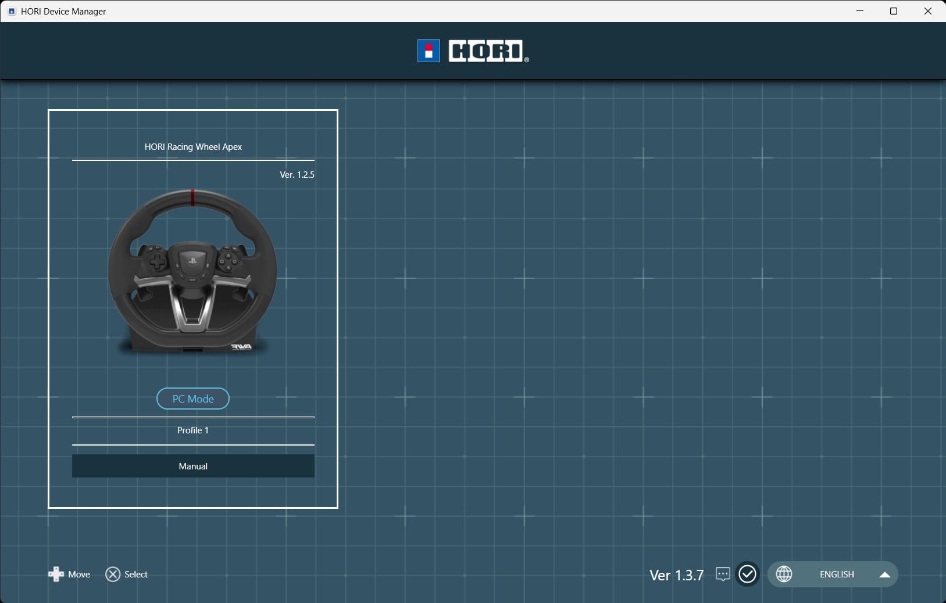
Task: Open the Manual button
Action: coord(193,466)
